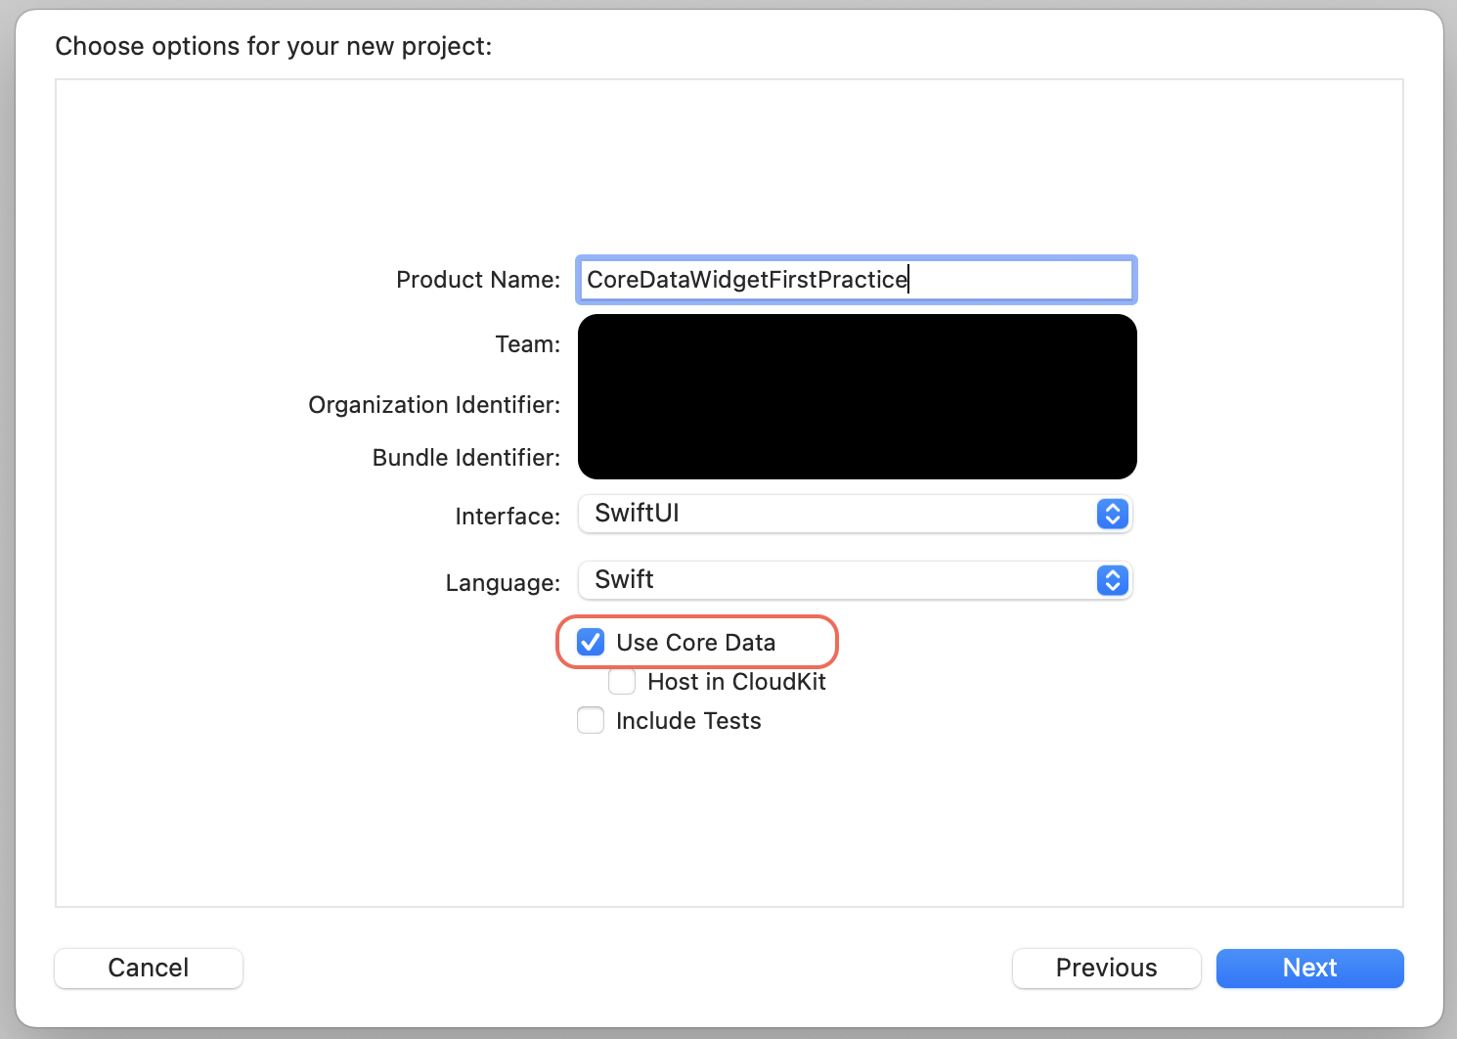Image resolution: width=1457 pixels, height=1039 pixels.
Task: Click the Next button to continue
Action: pos(1309,968)
